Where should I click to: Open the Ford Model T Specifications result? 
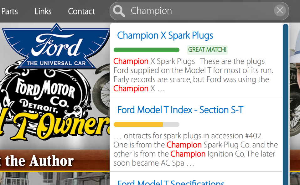pyautogui.click(x=171, y=182)
